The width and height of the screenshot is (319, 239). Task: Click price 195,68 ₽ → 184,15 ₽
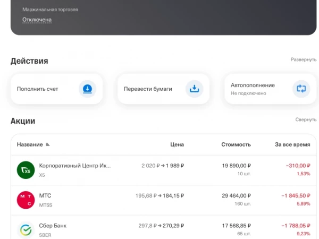point(160,195)
